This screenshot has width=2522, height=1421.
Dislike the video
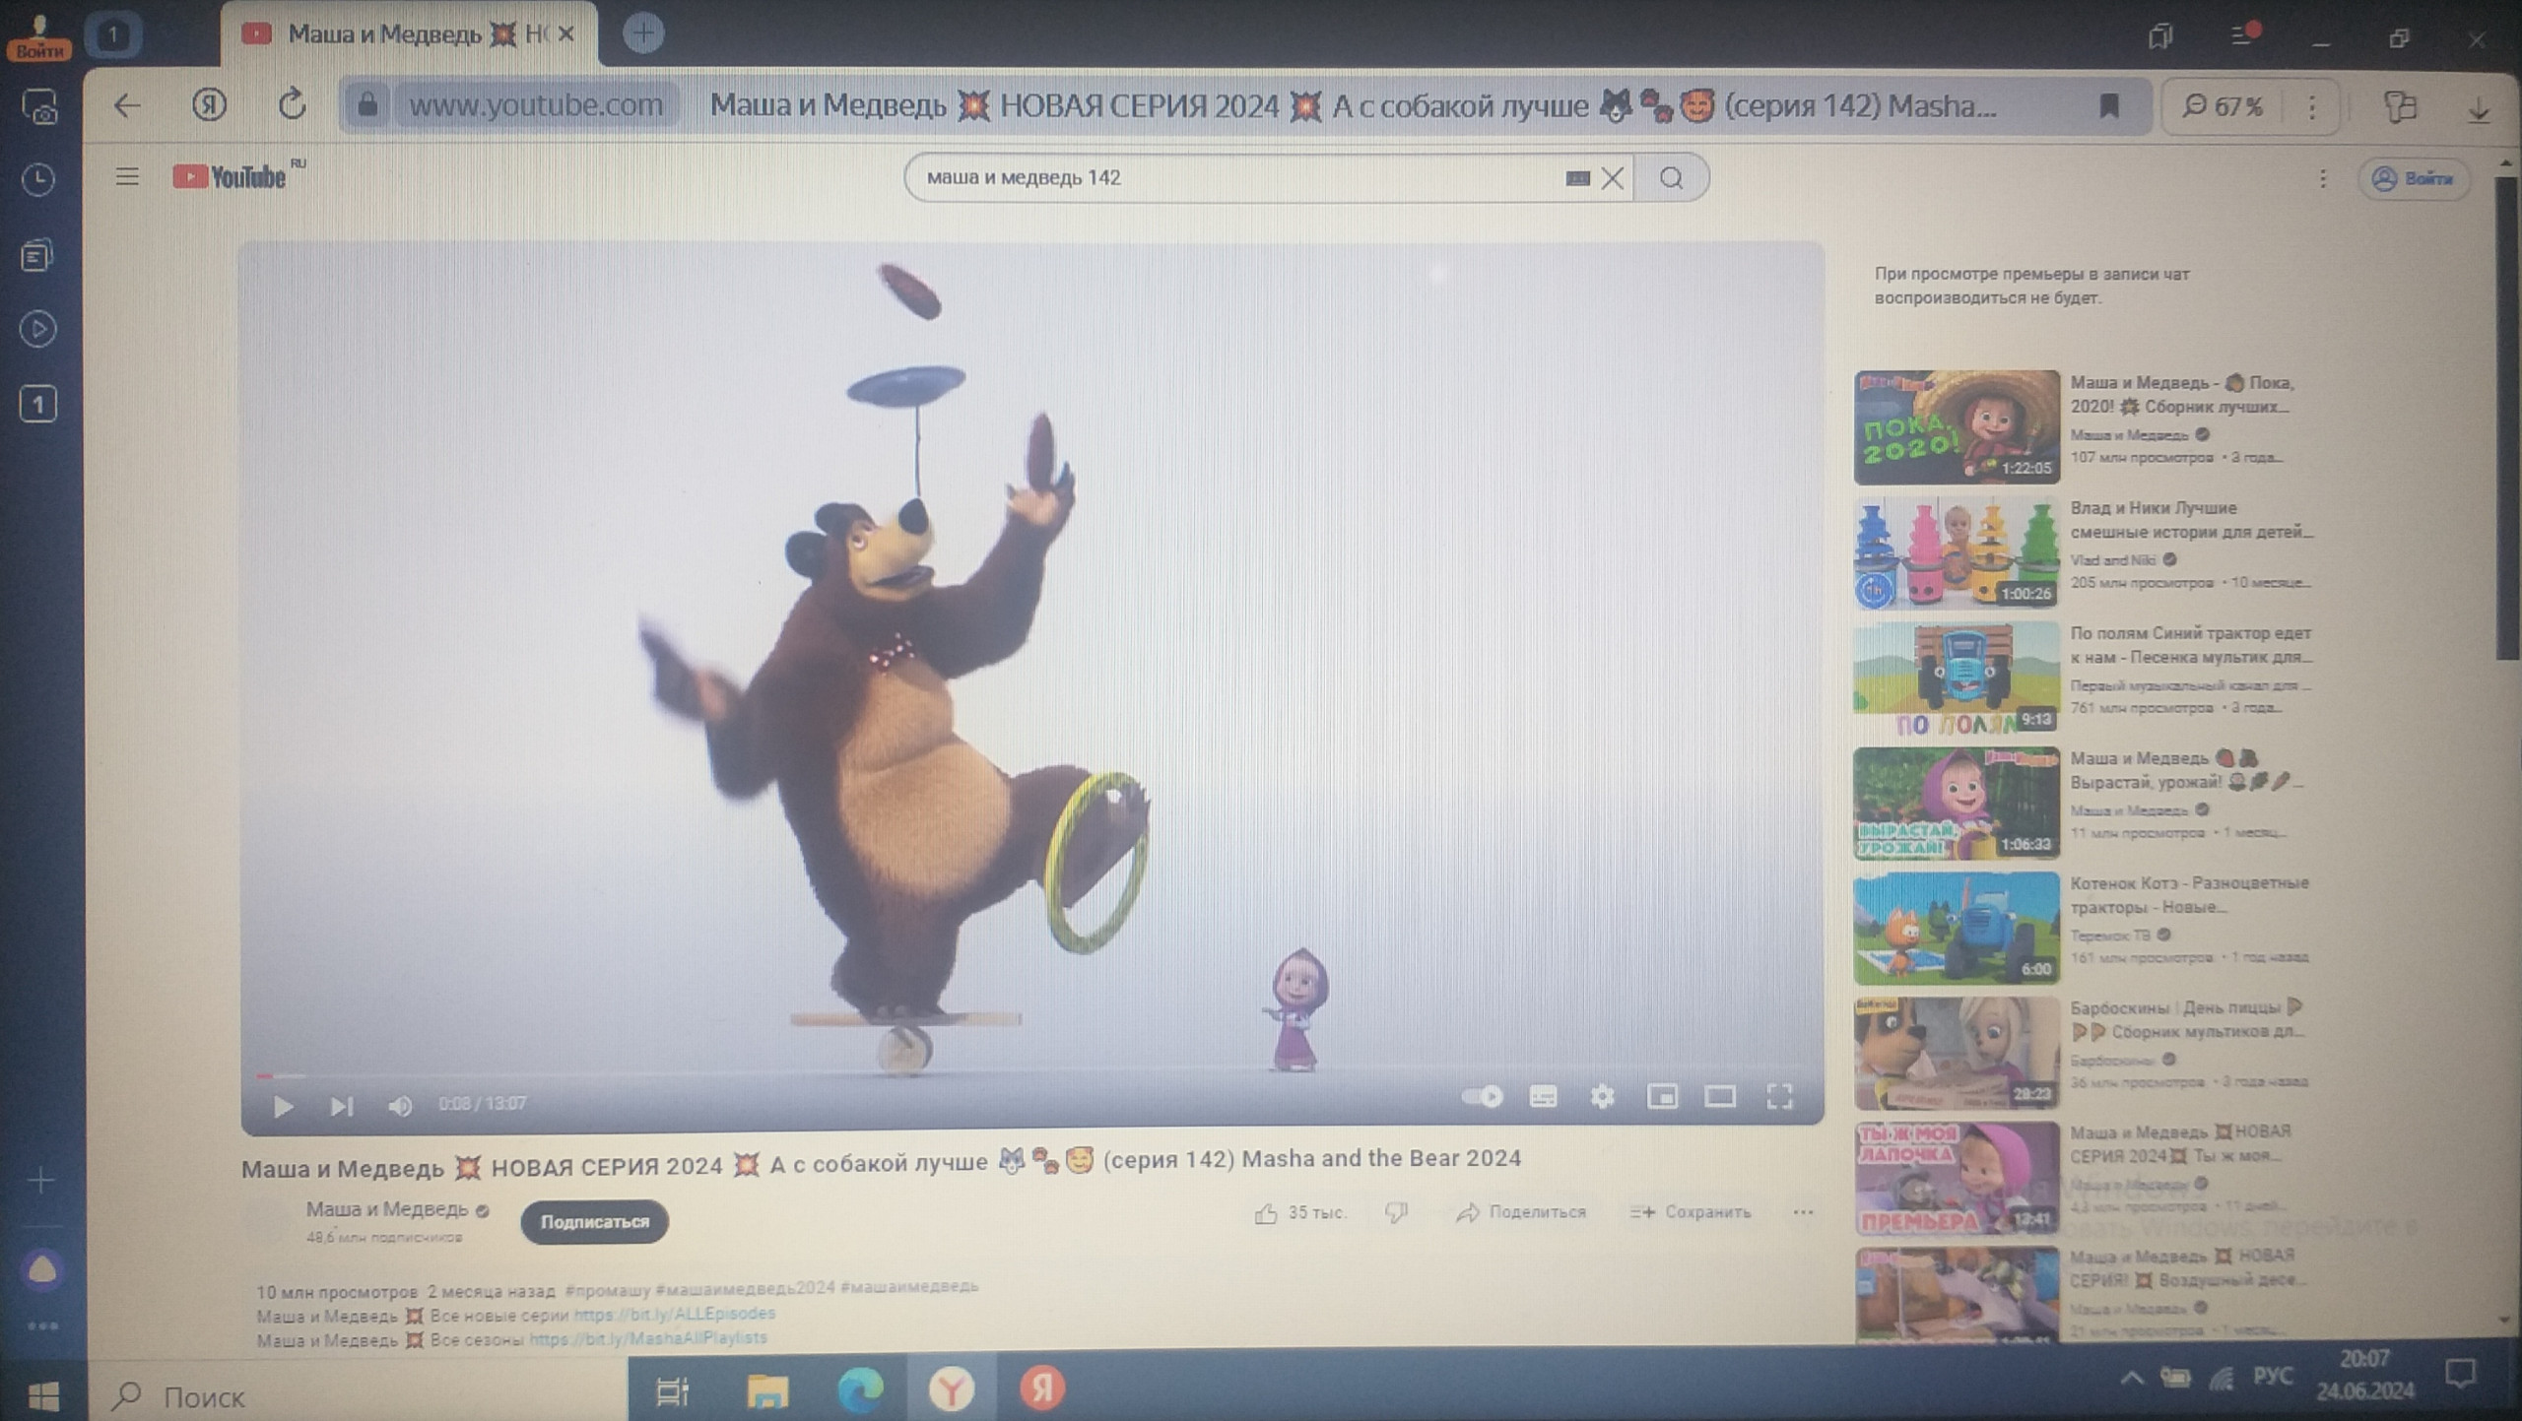(1396, 1213)
